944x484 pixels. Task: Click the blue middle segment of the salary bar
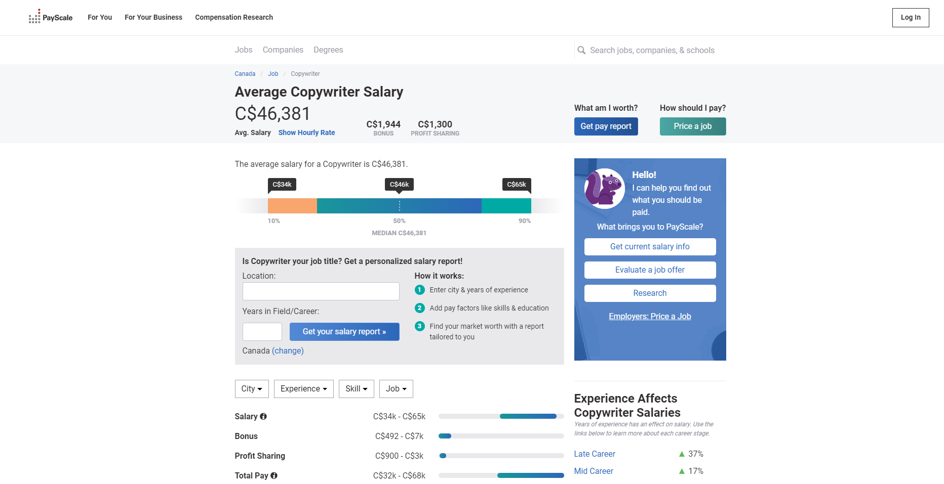(399, 206)
